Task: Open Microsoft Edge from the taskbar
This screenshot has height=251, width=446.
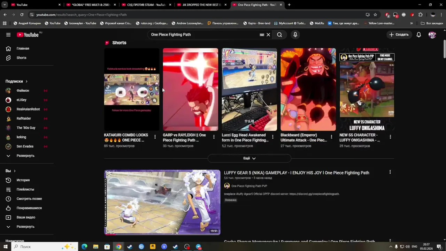Action: point(84,247)
